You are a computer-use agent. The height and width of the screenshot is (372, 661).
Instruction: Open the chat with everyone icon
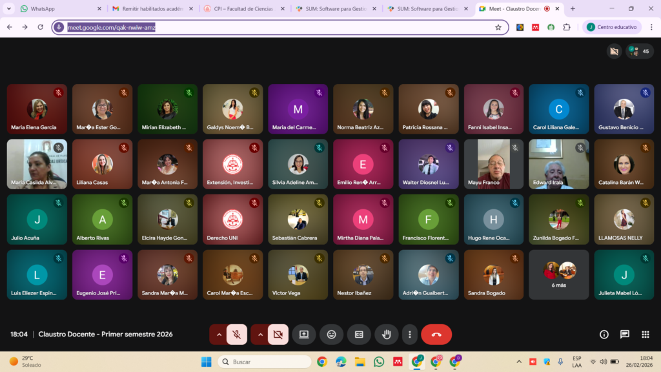click(x=625, y=335)
